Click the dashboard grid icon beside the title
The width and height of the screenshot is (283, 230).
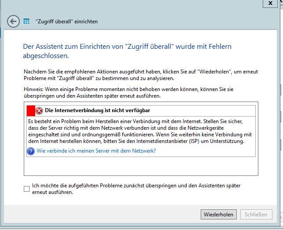[x=26, y=22]
